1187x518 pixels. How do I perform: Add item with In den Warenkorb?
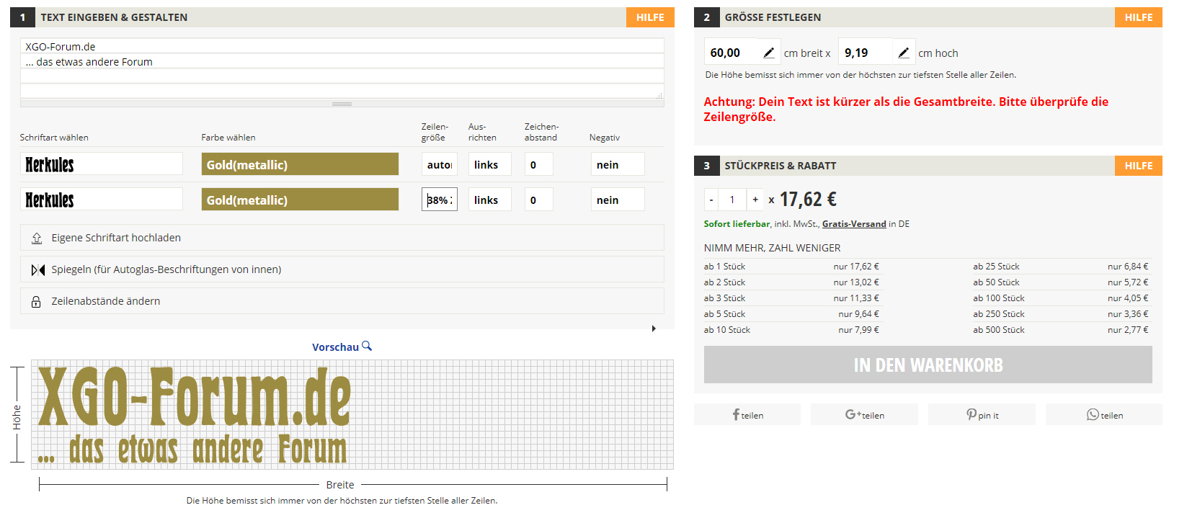[x=928, y=365]
